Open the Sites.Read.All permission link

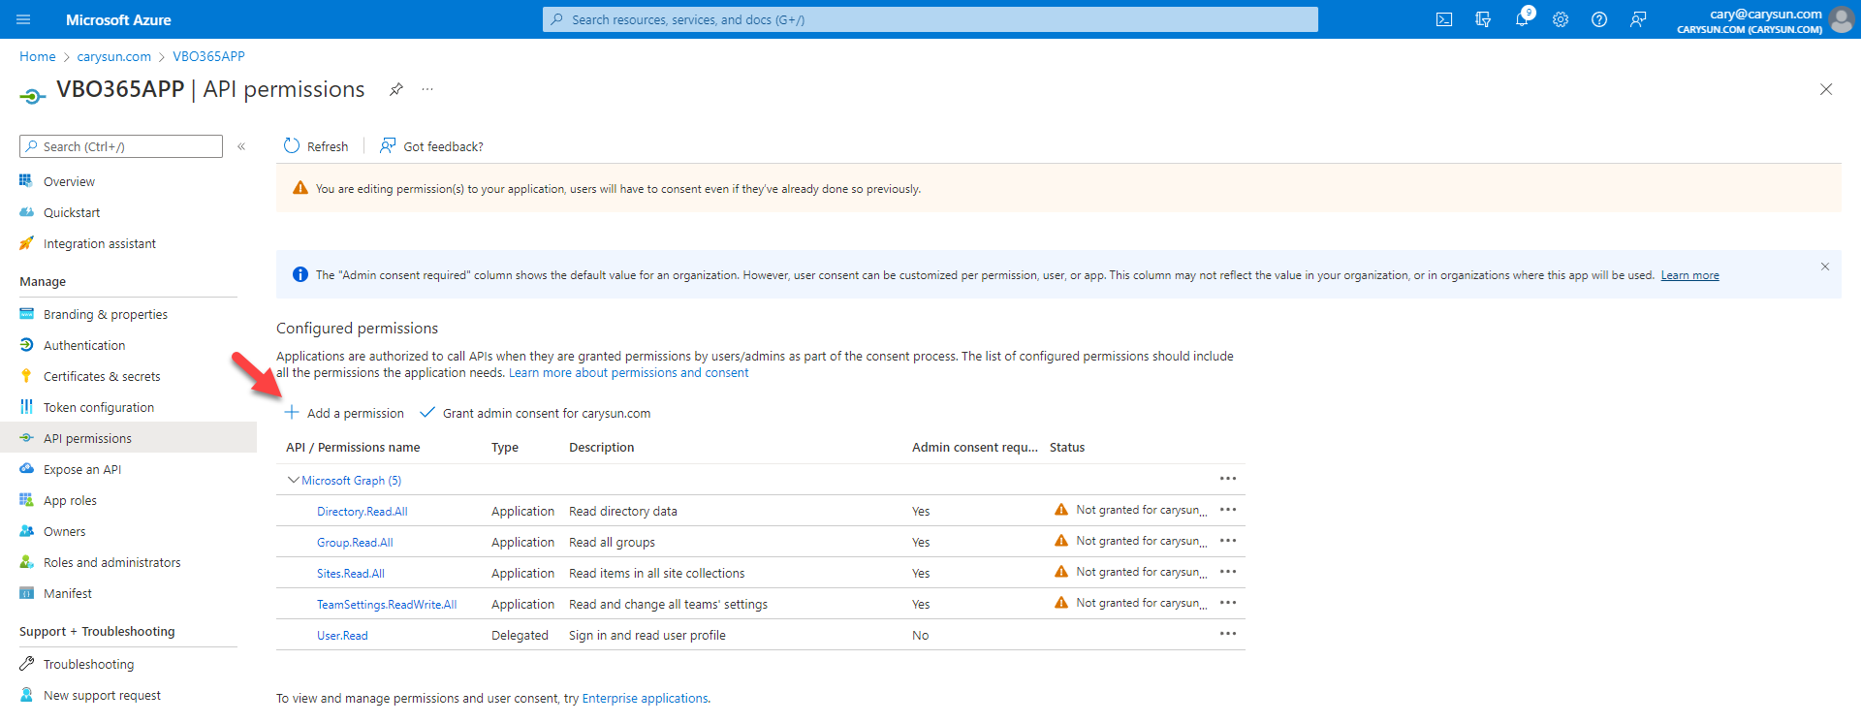click(x=351, y=574)
